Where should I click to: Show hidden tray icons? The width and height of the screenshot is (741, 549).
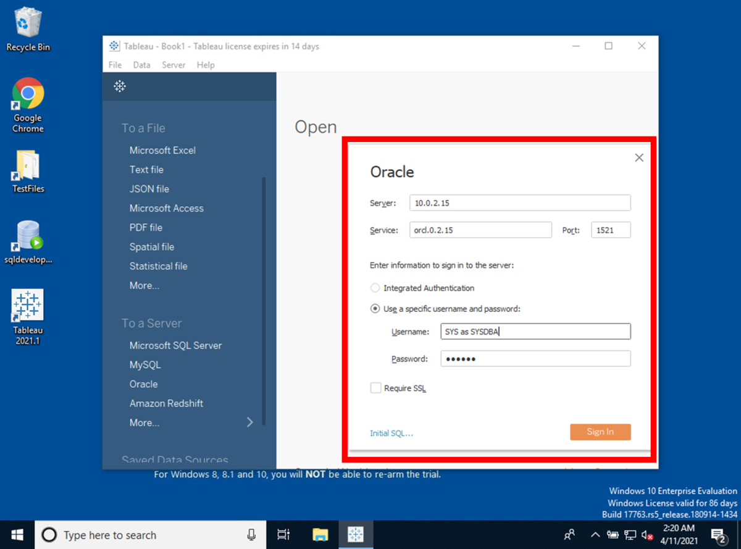point(595,535)
